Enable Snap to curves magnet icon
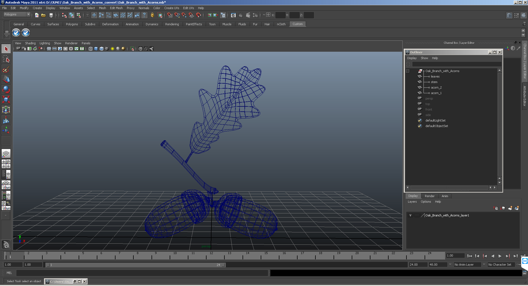The width and height of the screenshot is (528, 286). point(177,15)
